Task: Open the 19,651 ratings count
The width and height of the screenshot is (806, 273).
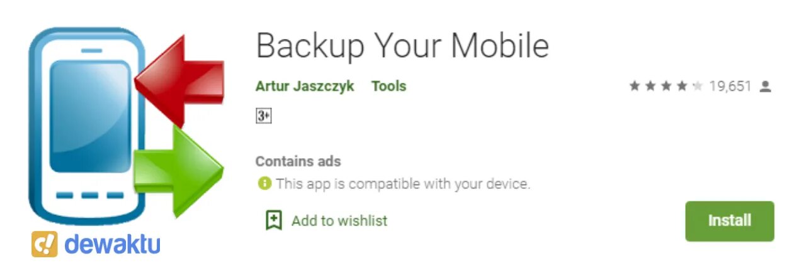Action: pyautogui.click(x=730, y=87)
